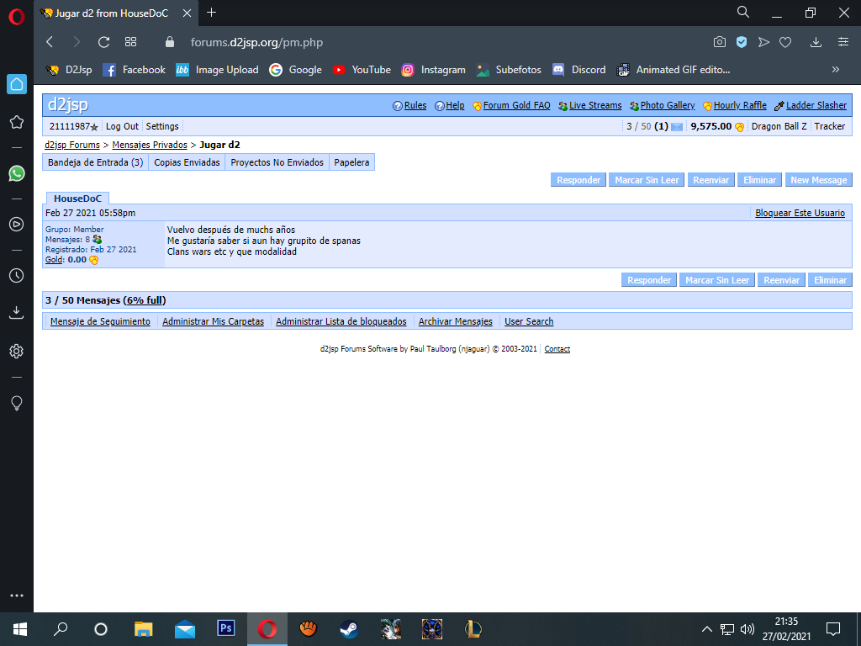
Task: Go back to previous page
Action: pos(50,42)
